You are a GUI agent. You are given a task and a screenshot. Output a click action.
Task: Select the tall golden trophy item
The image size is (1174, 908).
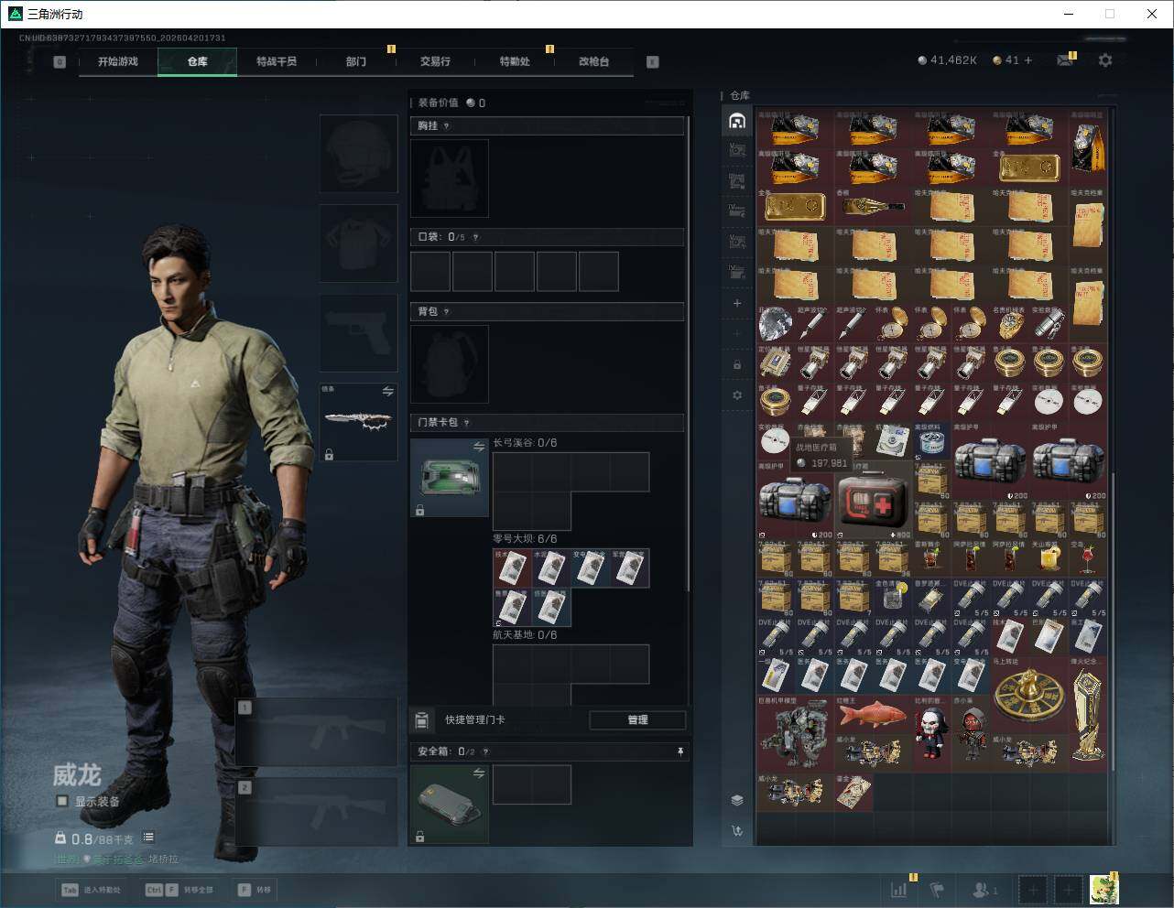1088,714
